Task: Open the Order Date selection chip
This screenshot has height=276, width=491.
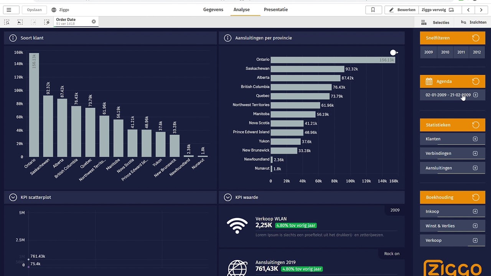Action: [x=76, y=22]
